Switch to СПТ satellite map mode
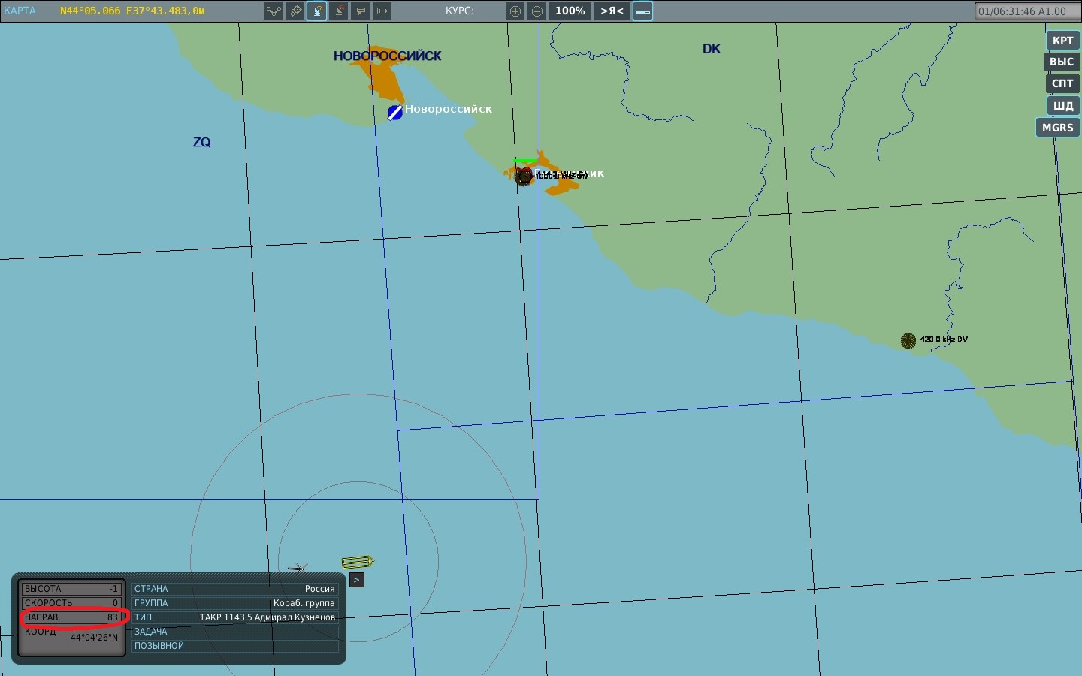The height and width of the screenshot is (676, 1082). coord(1062,83)
